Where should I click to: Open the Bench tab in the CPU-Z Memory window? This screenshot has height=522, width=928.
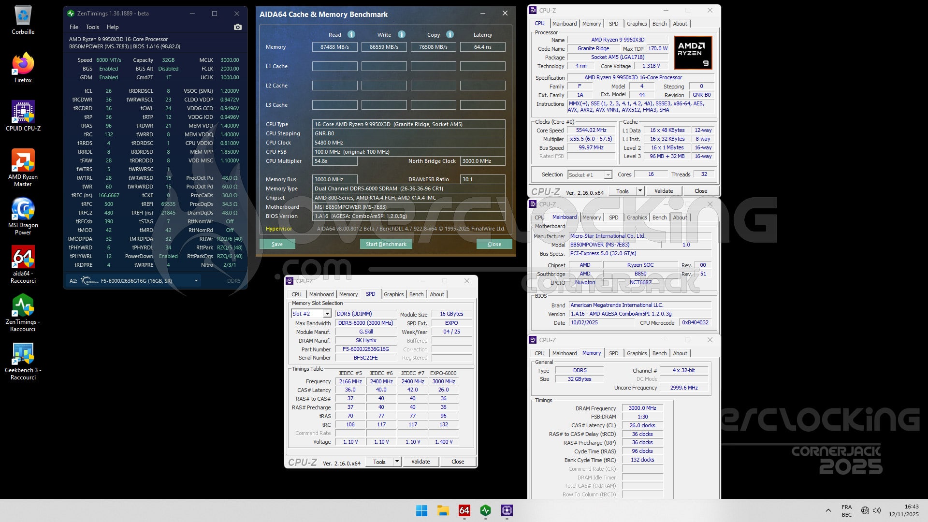click(659, 353)
